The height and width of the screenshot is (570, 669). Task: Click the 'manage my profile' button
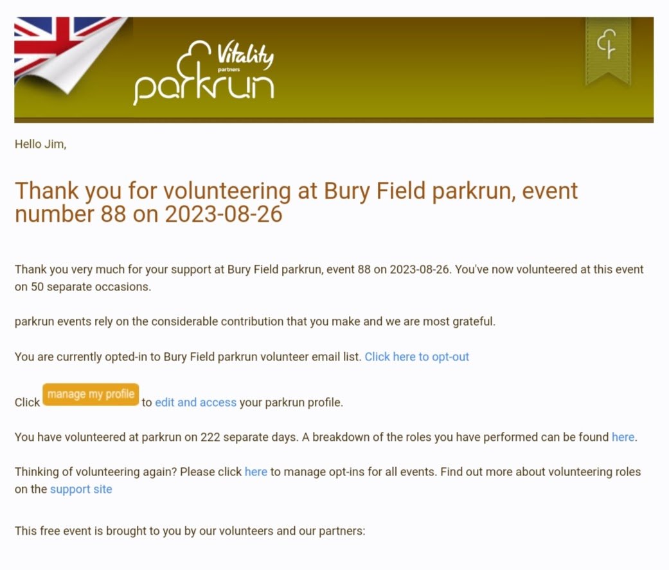coord(91,394)
